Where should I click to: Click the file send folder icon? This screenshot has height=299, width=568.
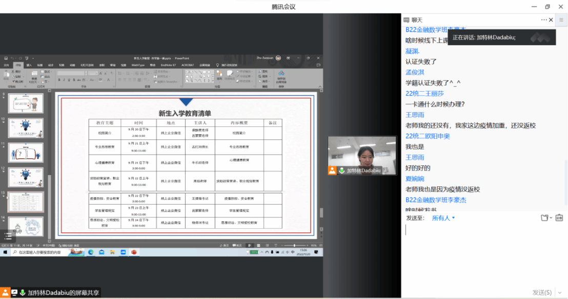click(544, 218)
